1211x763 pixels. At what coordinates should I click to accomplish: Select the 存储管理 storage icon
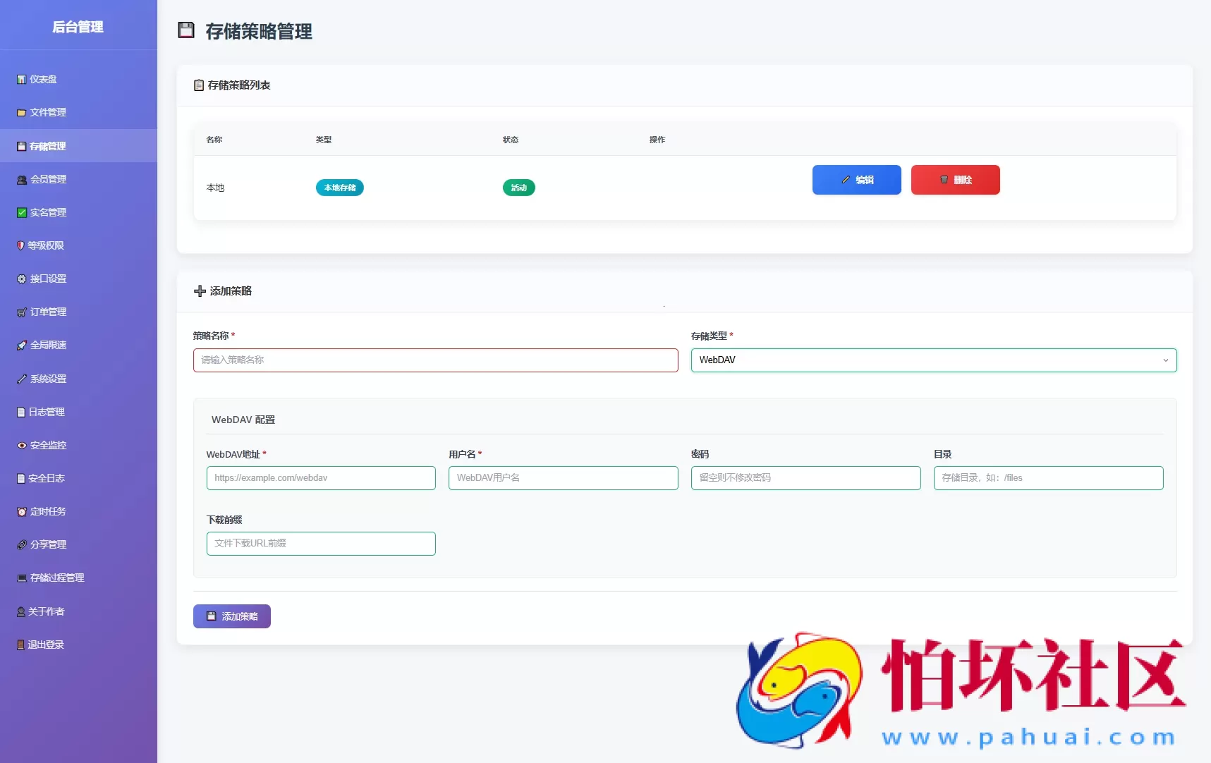(x=21, y=146)
